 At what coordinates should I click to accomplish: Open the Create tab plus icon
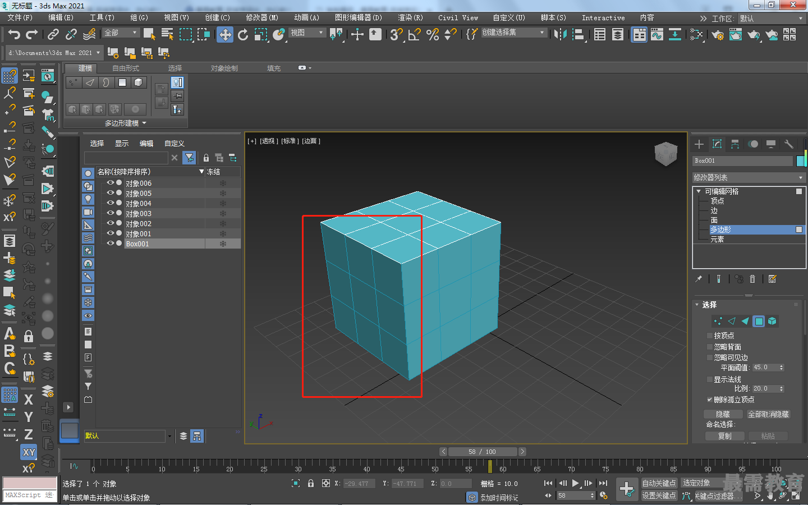(x=699, y=144)
